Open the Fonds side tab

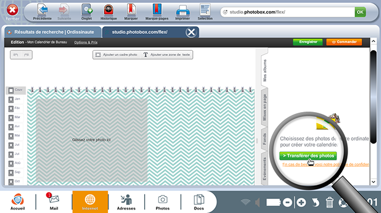tap(264, 139)
